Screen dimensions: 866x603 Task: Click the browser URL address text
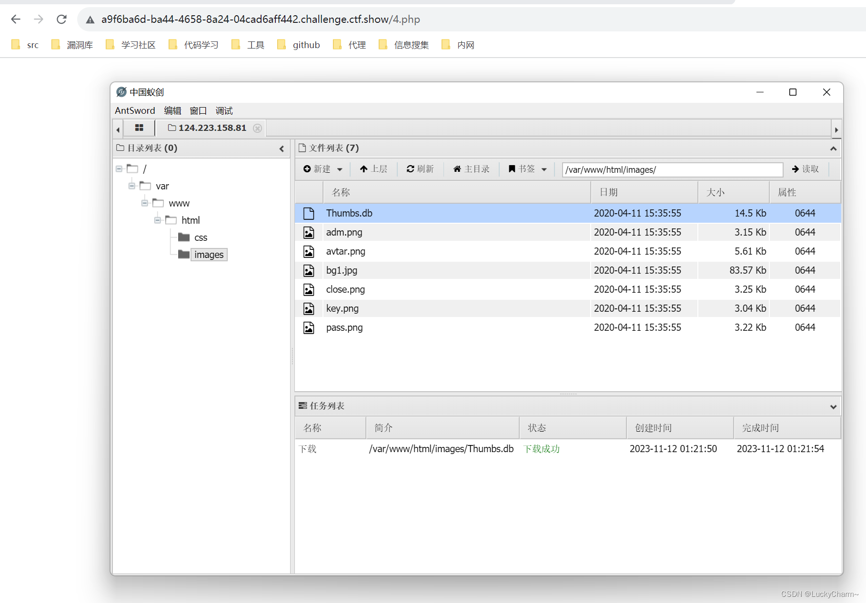point(261,20)
